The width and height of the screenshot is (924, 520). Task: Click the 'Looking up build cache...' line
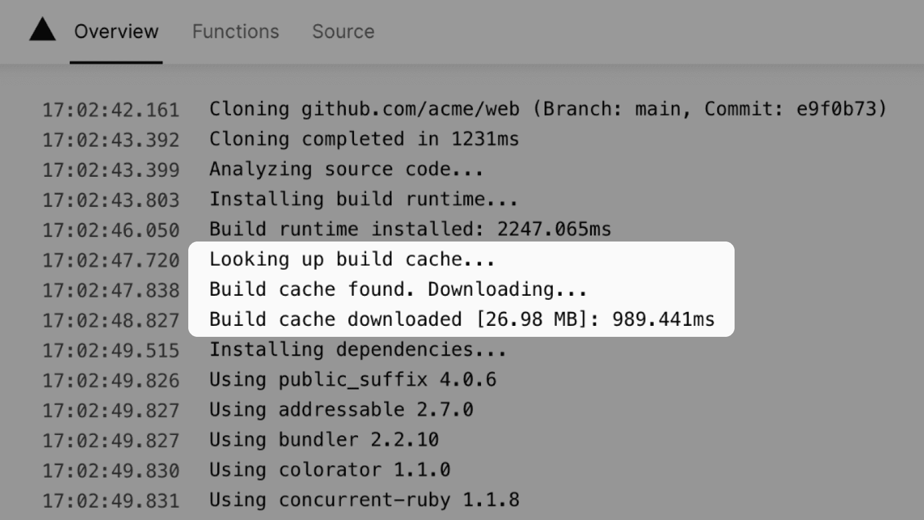click(x=352, y=259)
